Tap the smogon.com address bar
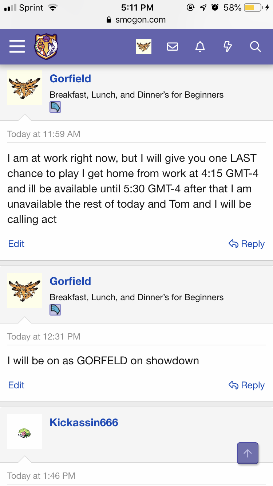The image size is (273, 486). 136,20
